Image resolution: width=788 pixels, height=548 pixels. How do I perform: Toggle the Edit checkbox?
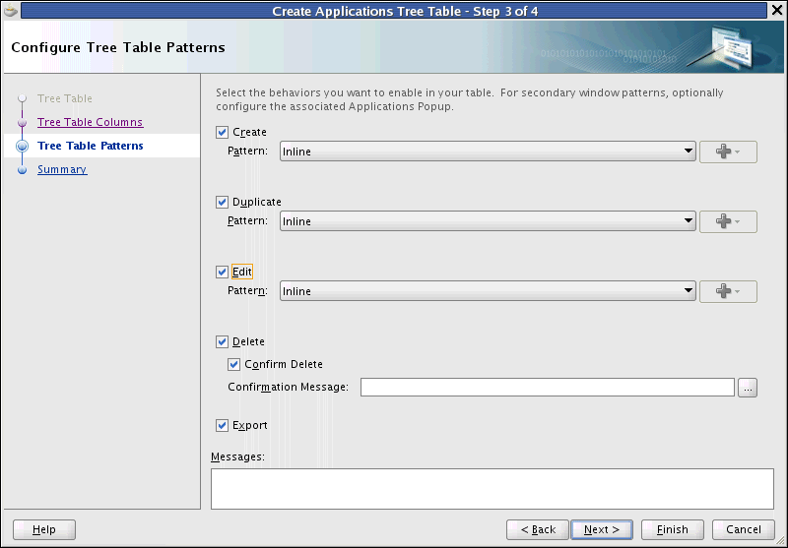tap(223, 272)
